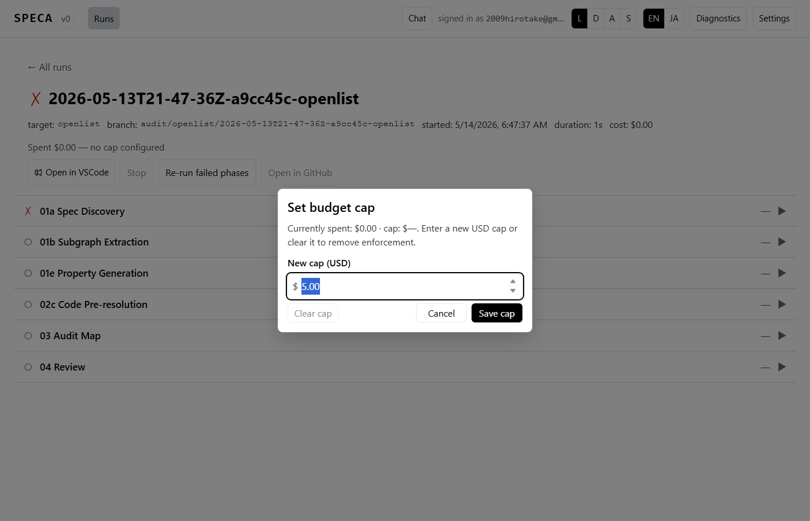The height and width of the screenshot is (521, 810).
Task: Expand the 01e Property Generation row
Action: click(x=405, y=273)
